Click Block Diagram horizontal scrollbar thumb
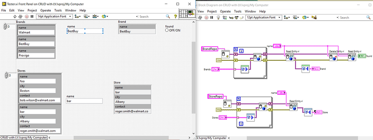This screenshot has height=140, width=373. [x=302, y=138]
